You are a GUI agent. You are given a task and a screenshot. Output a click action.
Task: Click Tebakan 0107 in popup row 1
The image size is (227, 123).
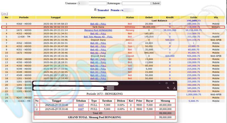81,105
